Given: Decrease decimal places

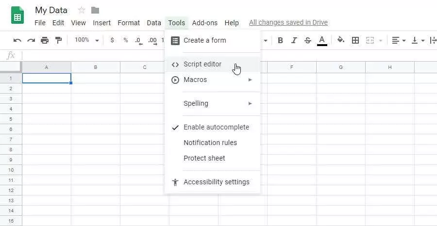Looking at the screenshot, I should pos(139,41).
